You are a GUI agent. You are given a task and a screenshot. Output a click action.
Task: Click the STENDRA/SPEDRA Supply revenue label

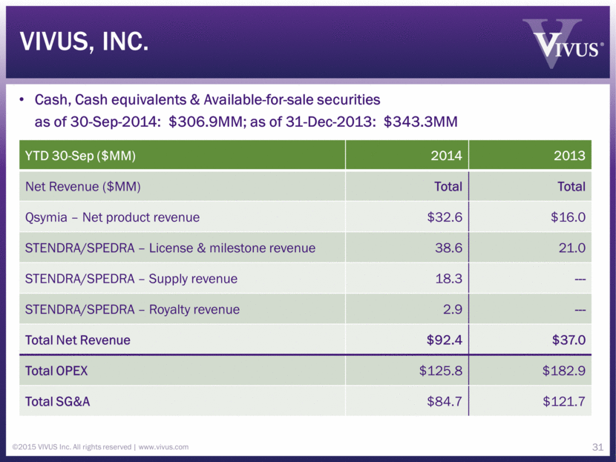(x=131, y=279)
